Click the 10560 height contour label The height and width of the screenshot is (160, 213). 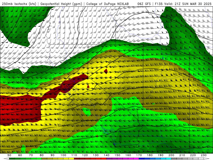click(120, 109)
